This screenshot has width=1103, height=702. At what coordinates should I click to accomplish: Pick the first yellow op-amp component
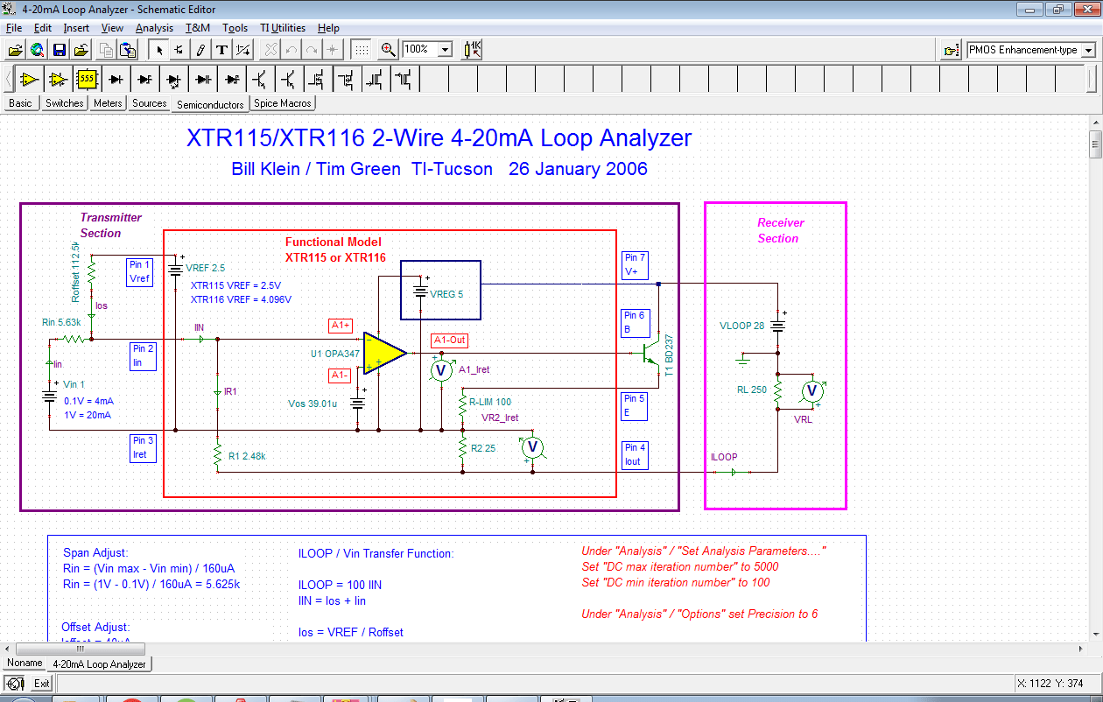point(29,80)
